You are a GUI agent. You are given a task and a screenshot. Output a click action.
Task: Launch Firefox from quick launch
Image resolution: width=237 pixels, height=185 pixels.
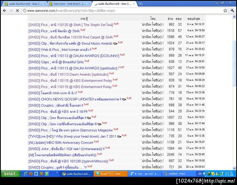pyautogui.click(x=31, y=174)
